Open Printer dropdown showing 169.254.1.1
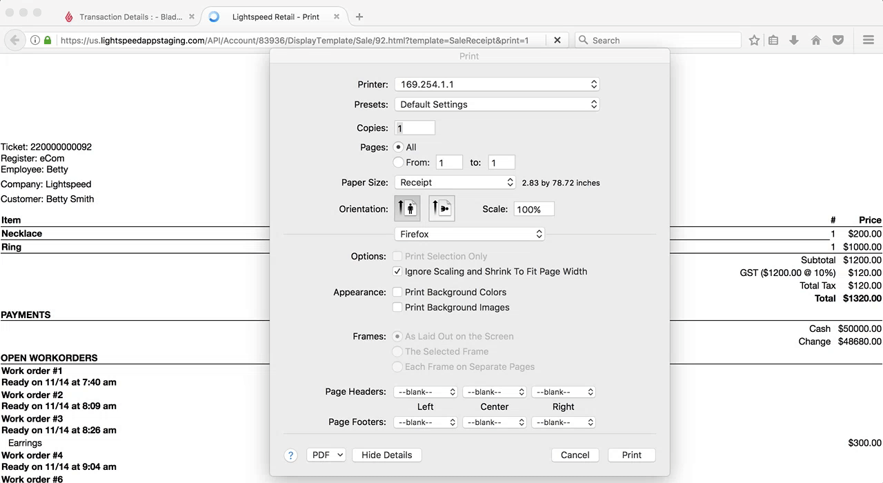Image resolution: width=883 pixels, height=483 pixels. click(x=497, y=84)
